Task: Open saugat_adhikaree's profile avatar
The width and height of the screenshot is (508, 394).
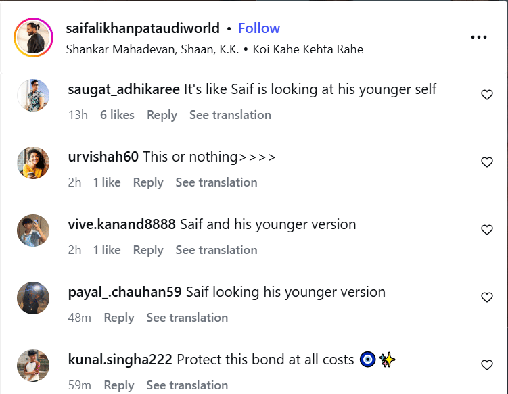Action: click(x=33, y=95)
